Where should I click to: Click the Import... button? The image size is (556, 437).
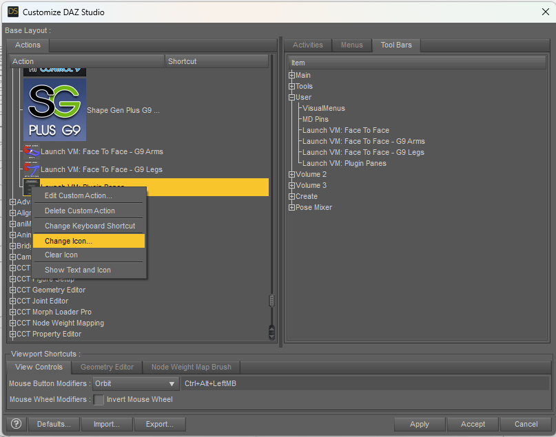(107, 424)
